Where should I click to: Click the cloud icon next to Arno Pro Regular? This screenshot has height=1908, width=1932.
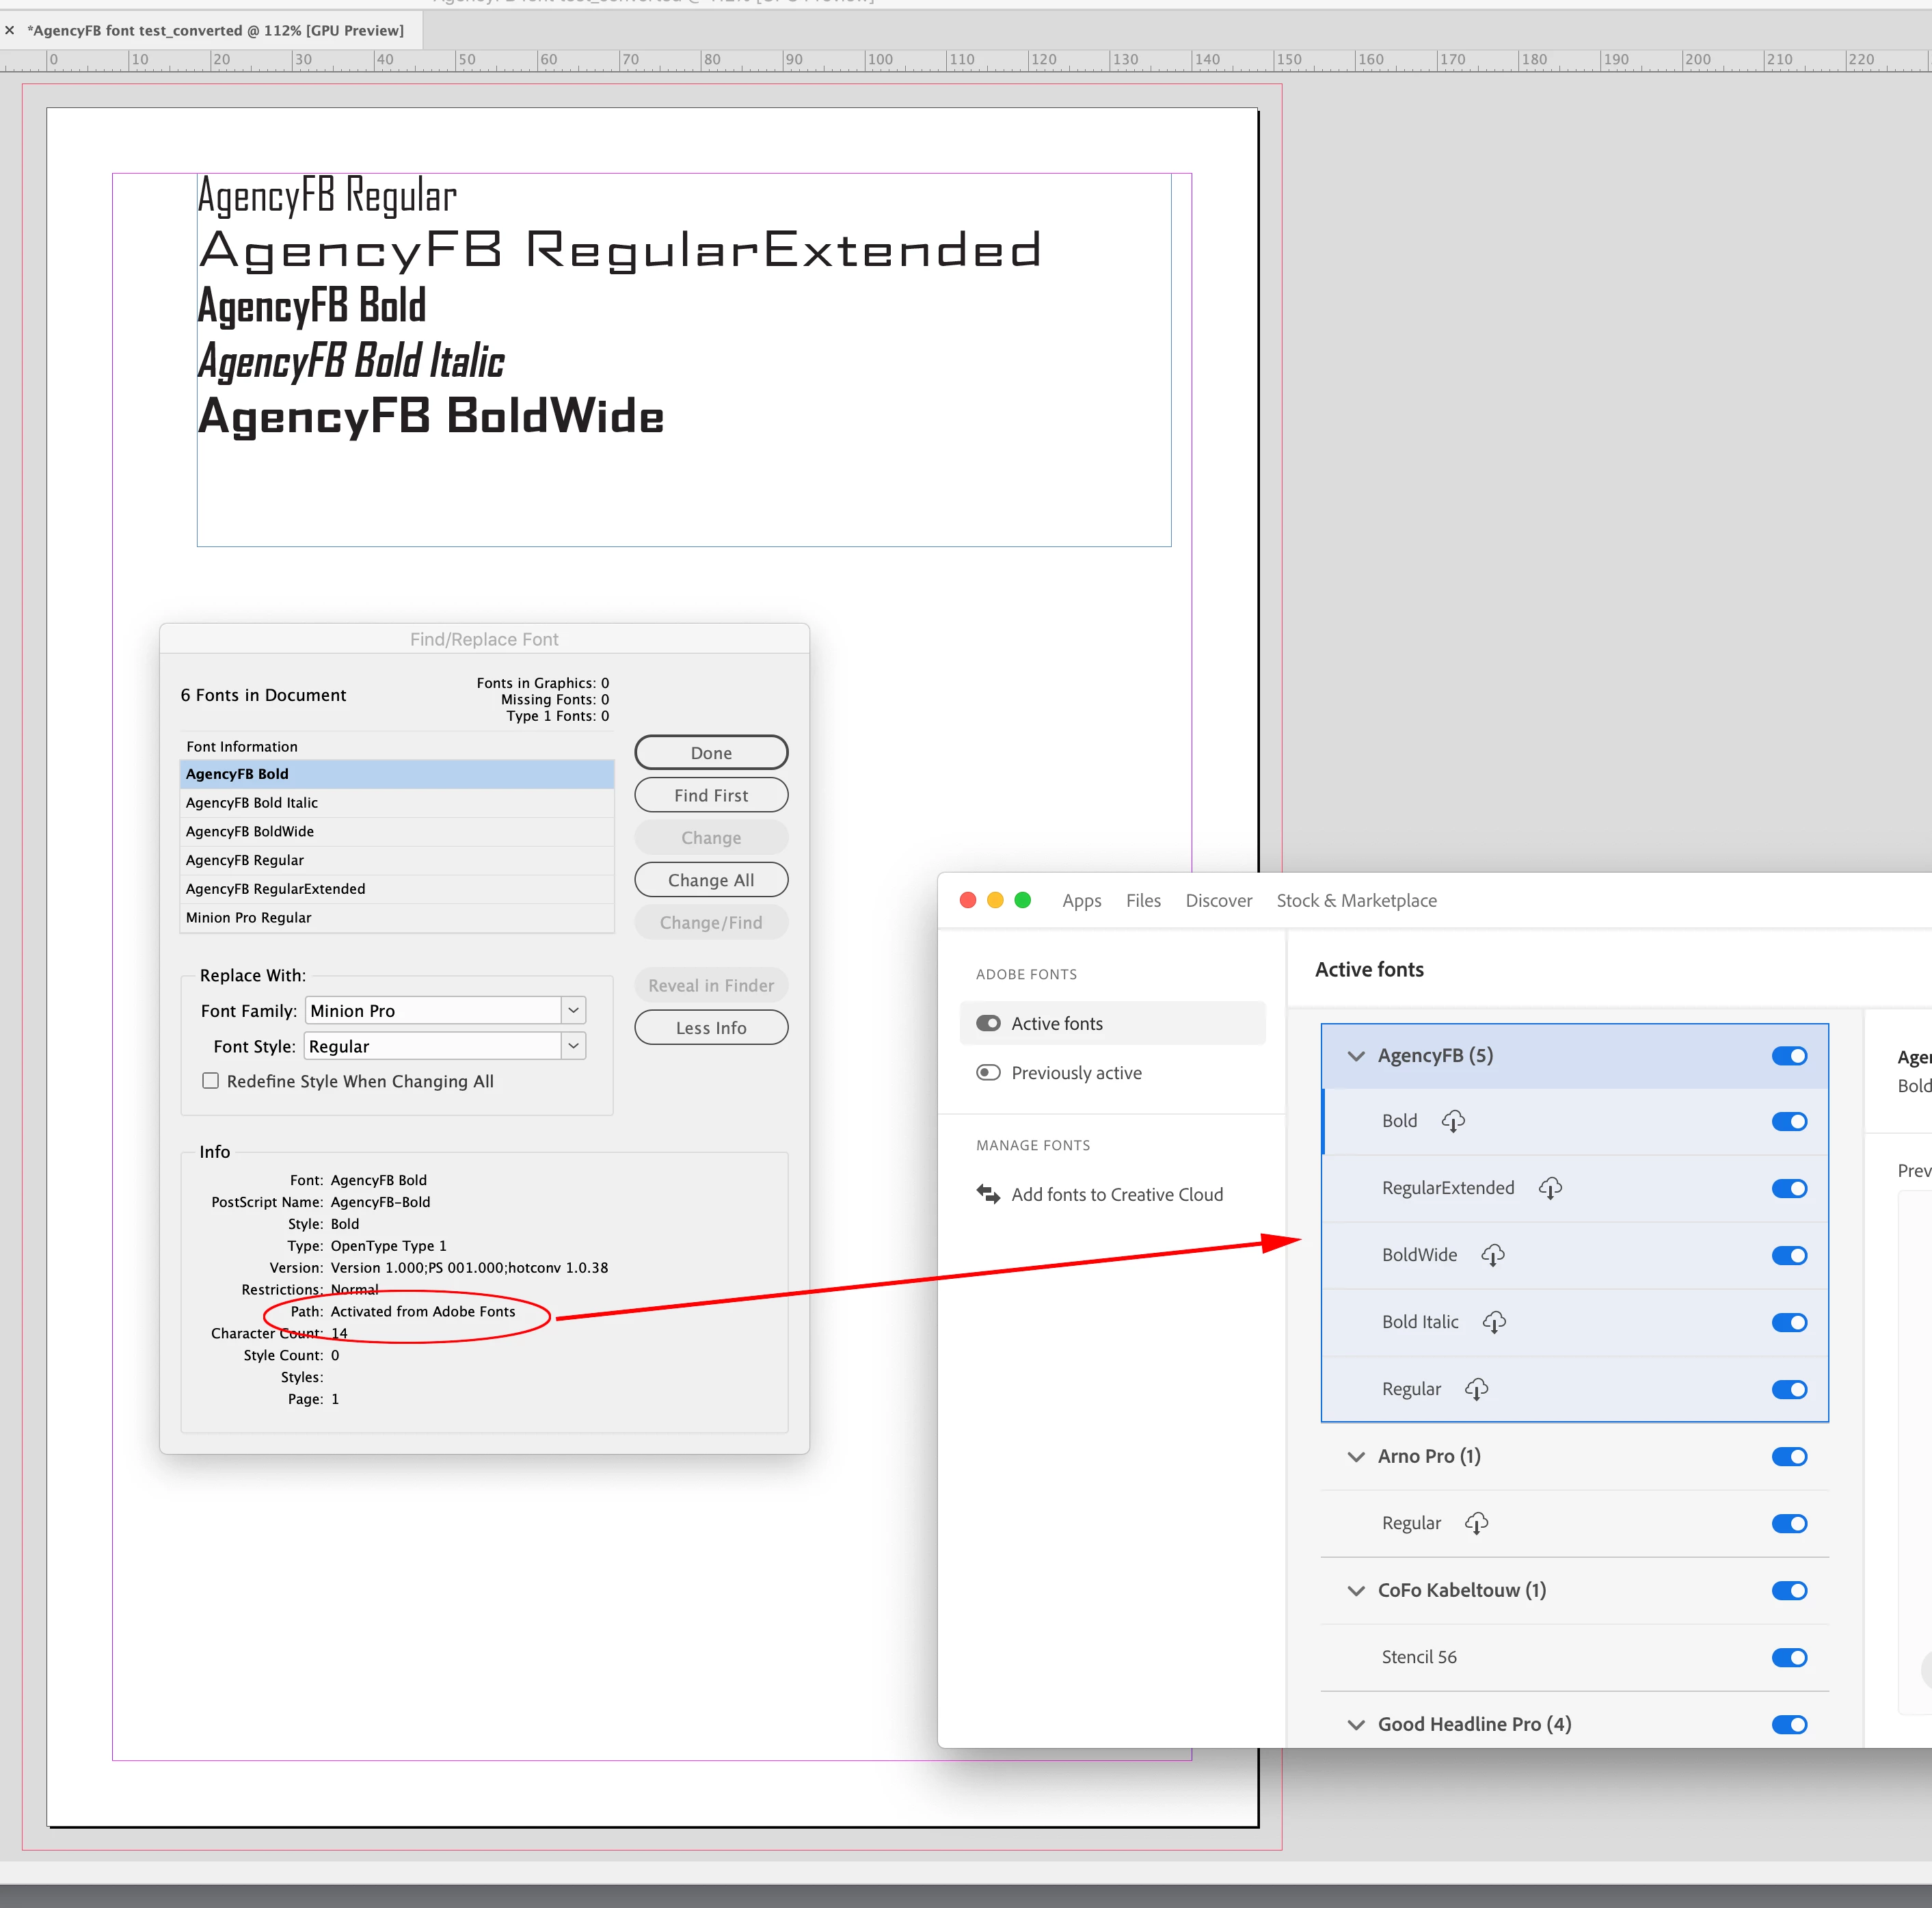click(1476, 1523)
